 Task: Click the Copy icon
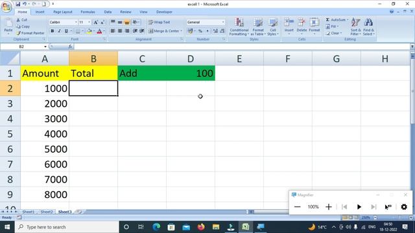click(x=18, y=27)
